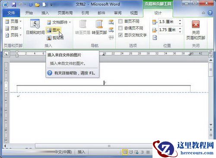
Task: Switch to the 页面布局 tab
Action: [65, 13]
